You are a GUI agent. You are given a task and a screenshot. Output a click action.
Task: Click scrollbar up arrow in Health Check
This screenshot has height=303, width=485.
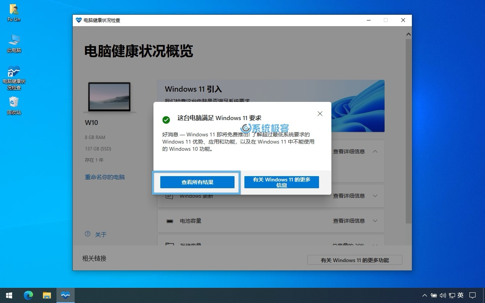pyautogui.click(x=408, y=34)
